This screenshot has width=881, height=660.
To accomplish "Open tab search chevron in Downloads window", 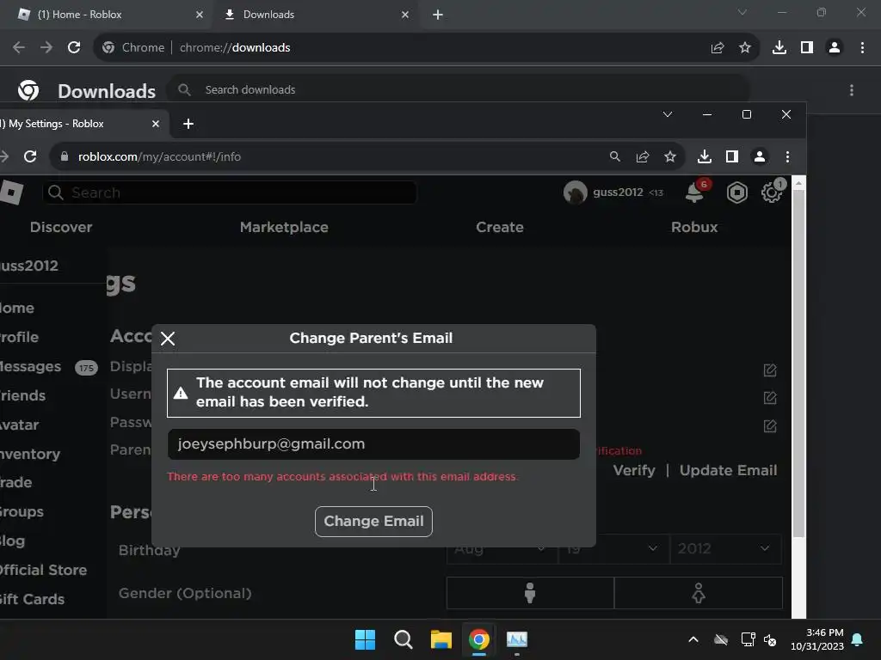I will [742, 12].
